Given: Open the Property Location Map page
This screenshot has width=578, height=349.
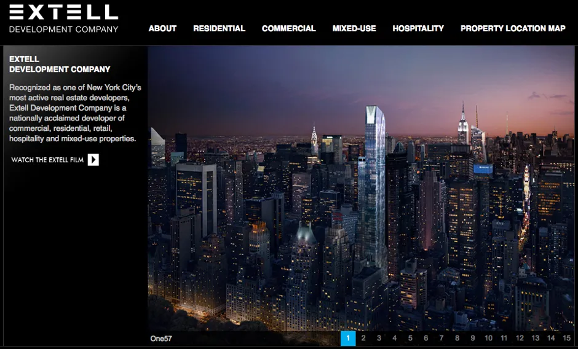Looking at the screenshot, I should (513, 28).
